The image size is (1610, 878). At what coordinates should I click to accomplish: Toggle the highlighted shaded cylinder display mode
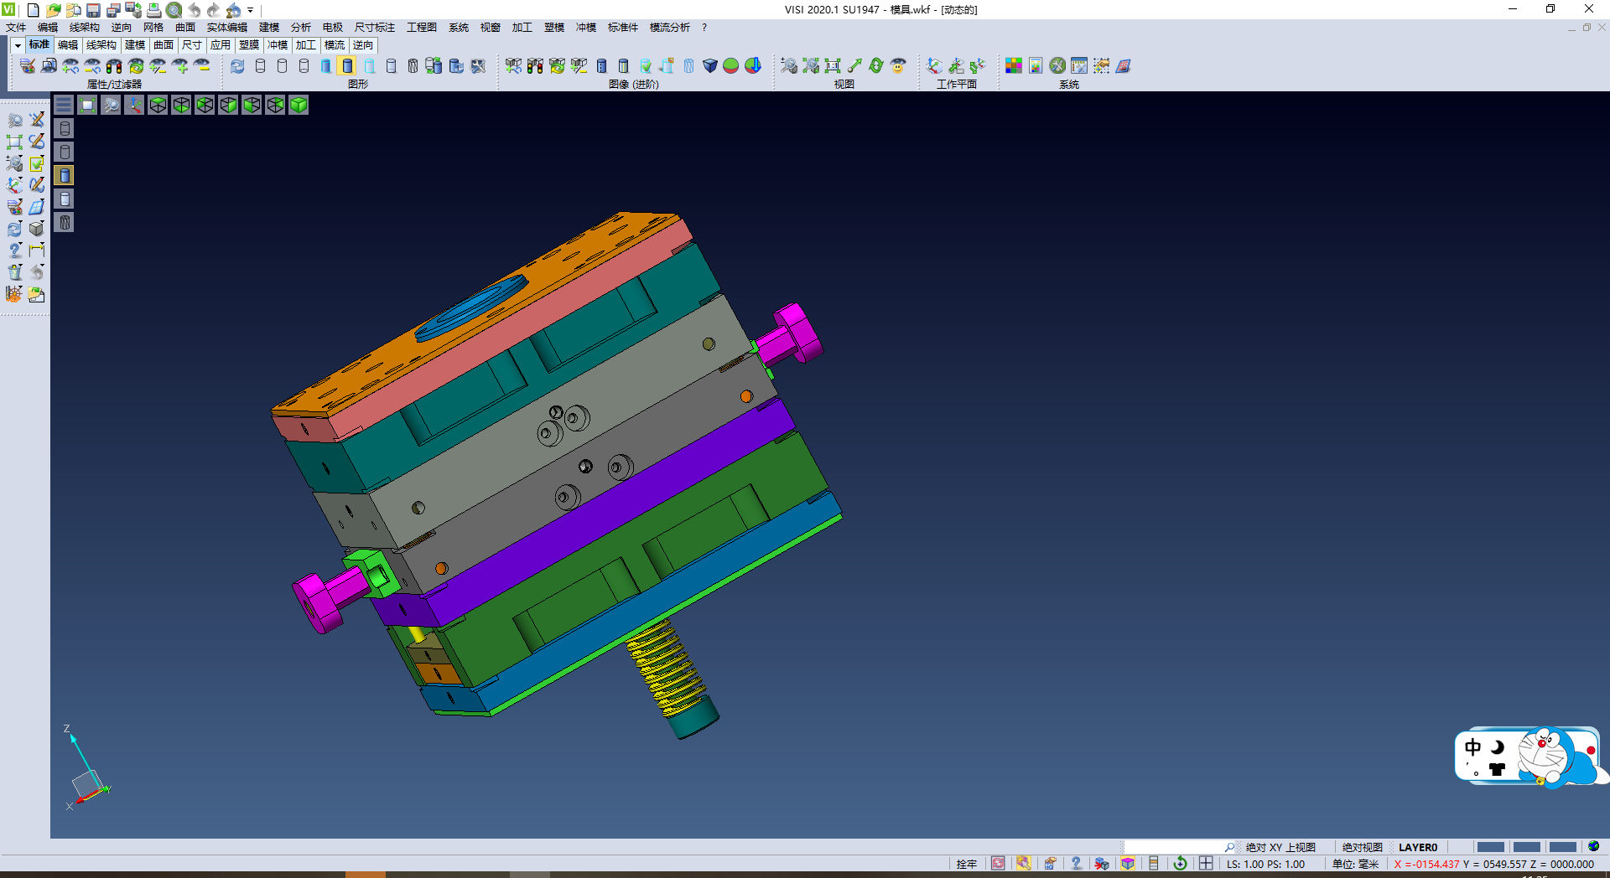point(347,65)
